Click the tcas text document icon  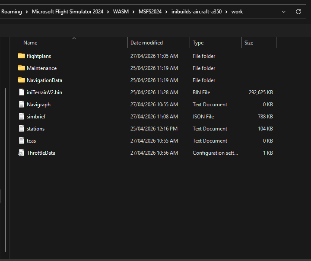pos(22,140)
